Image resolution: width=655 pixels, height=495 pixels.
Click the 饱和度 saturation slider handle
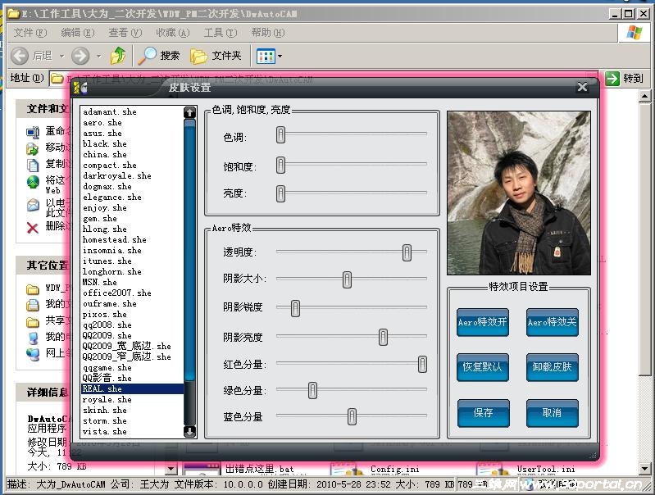click(280, 165)
